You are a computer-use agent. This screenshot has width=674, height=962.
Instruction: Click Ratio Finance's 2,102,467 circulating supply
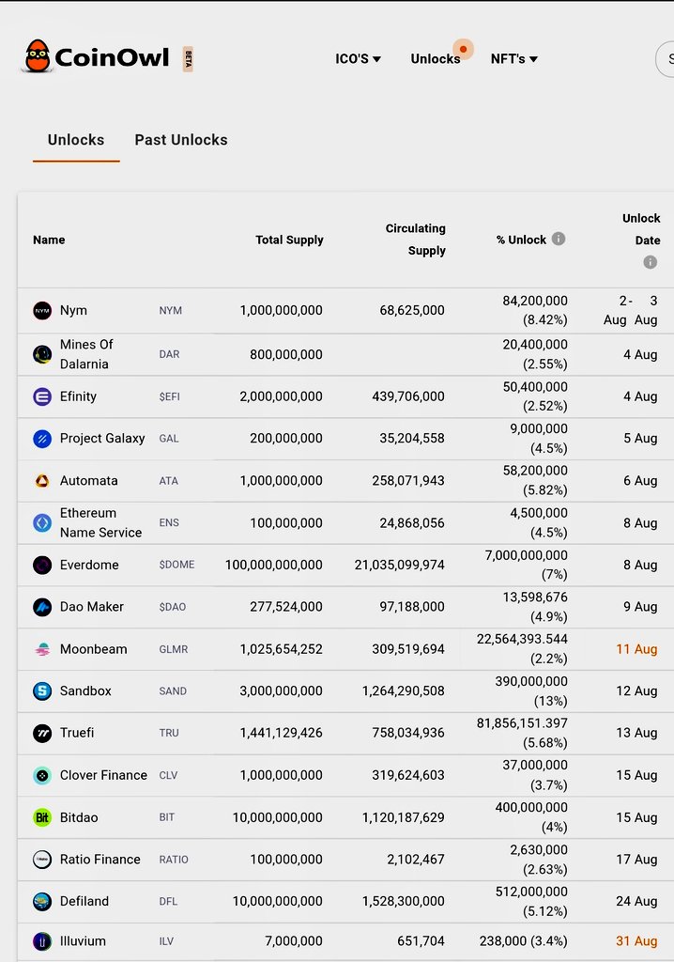coord(416,860)
